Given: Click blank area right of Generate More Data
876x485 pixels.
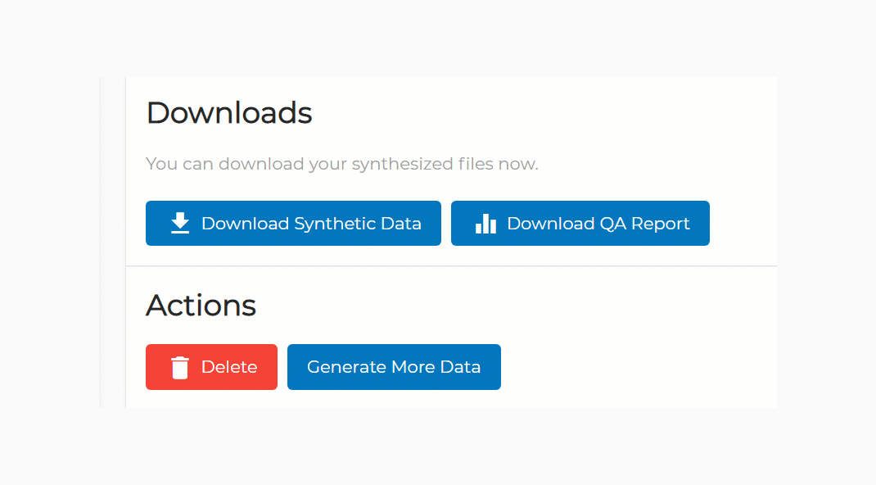Looking at the screenshot, I should pyautogui.click(x=637, y=366).
